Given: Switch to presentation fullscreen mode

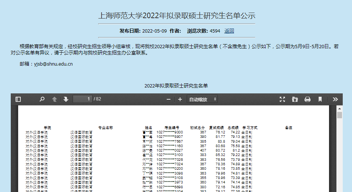Looking at the screenshot, I should pyautogui.click(x=282, y=99).
